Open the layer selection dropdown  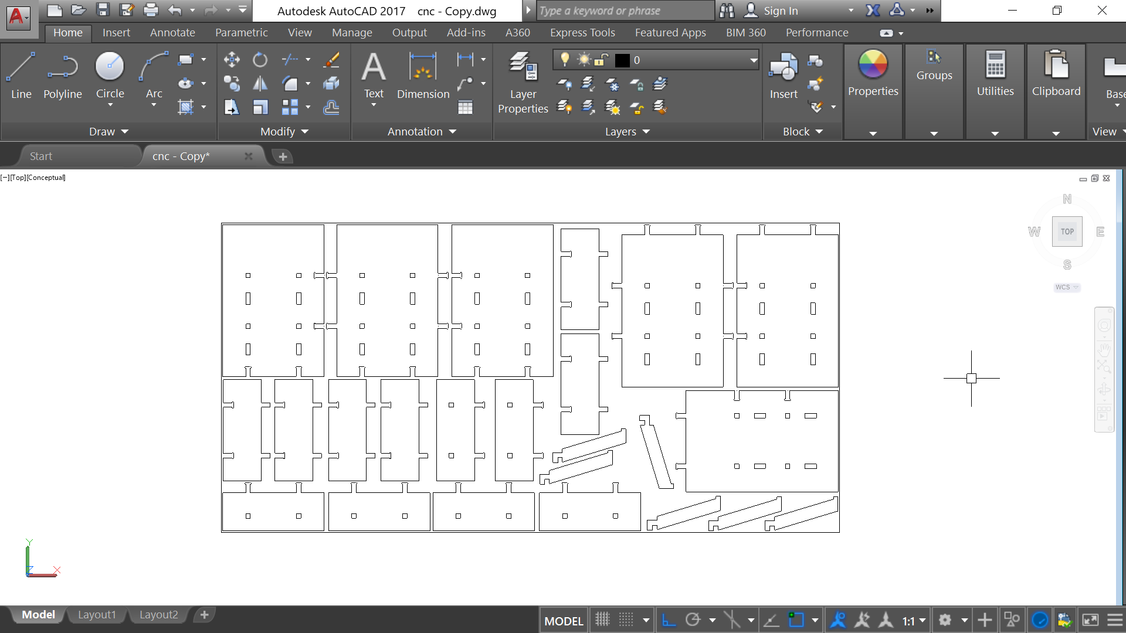click(x=753, y=60)
